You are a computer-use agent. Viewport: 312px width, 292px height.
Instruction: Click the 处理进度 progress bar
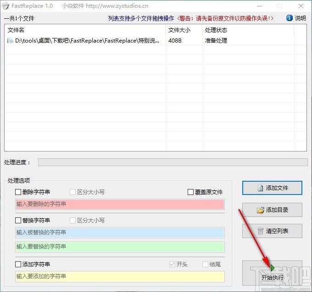pos(173,162)
